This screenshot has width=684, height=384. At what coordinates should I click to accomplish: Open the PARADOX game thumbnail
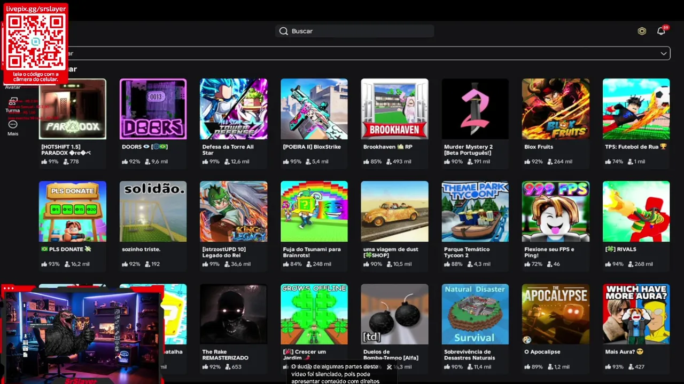point(73,109)
